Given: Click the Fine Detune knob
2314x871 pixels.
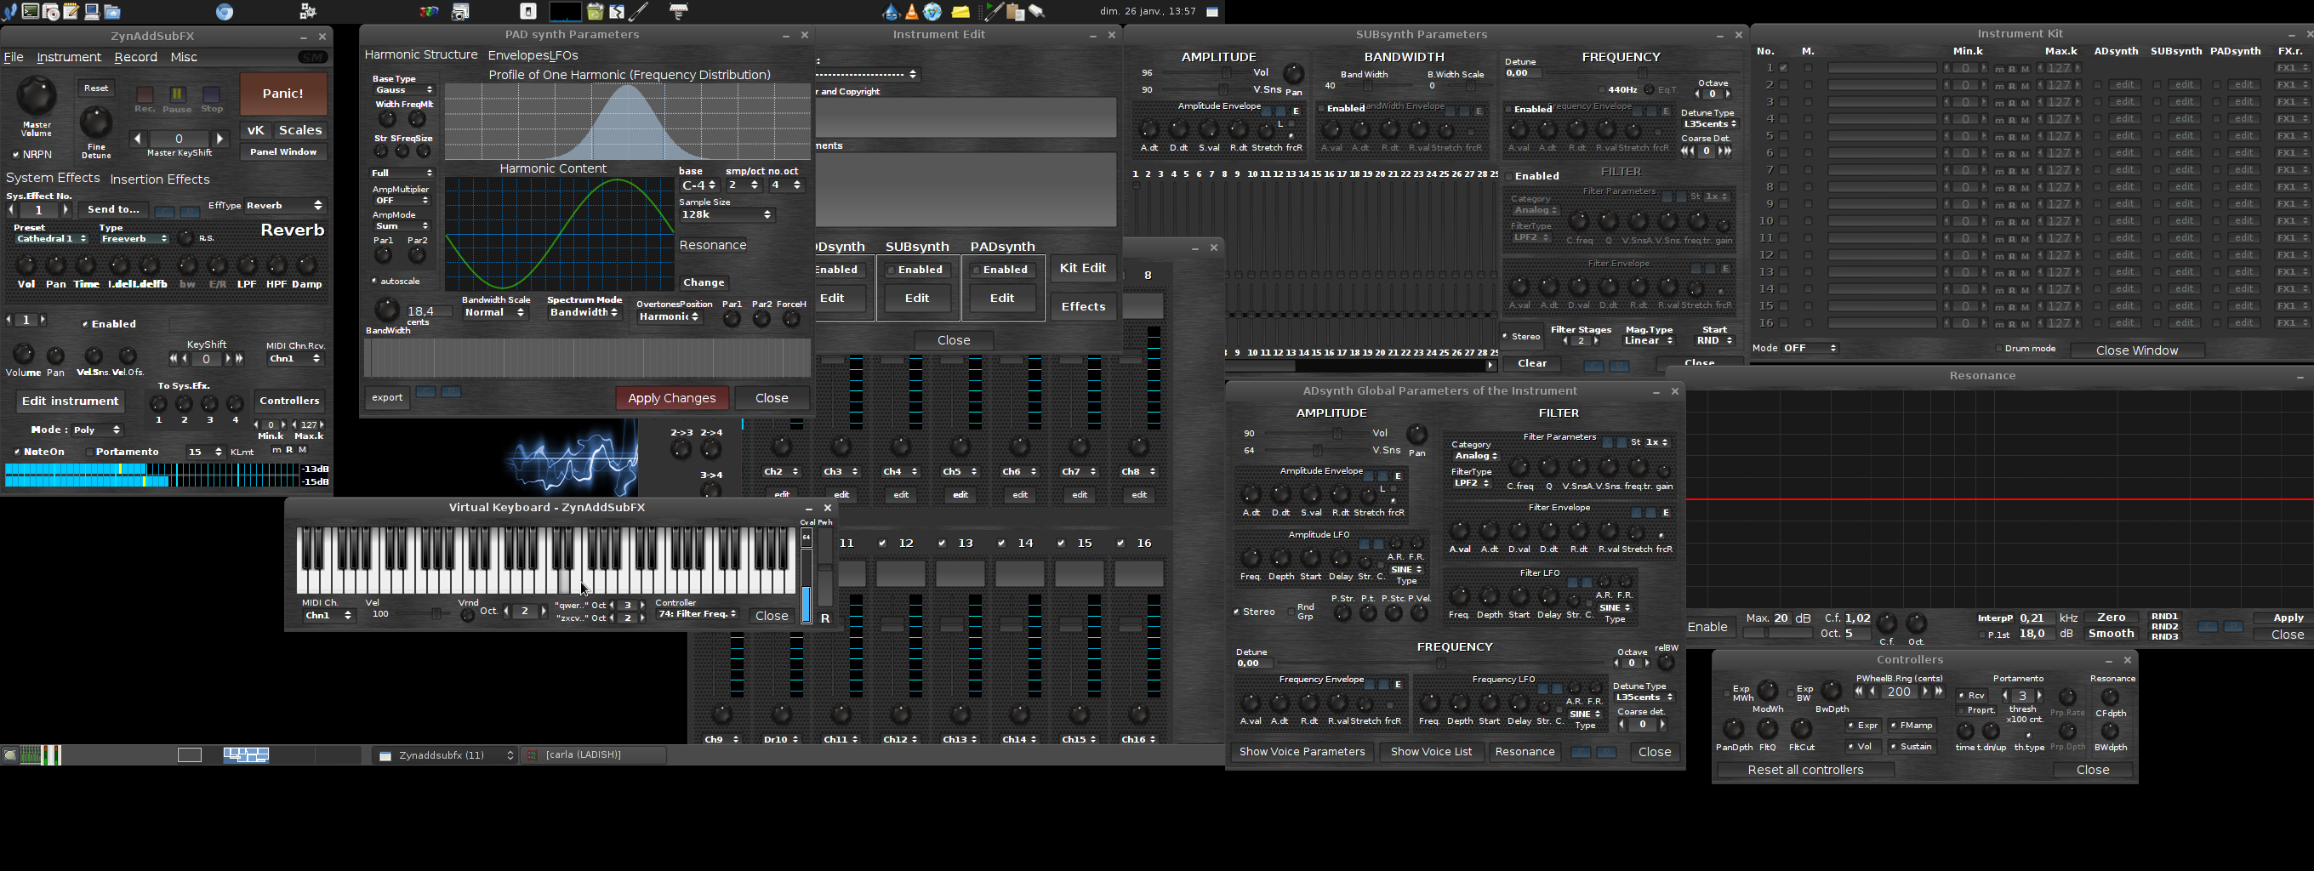Looking at the screenshot, I should click(96, 122).
